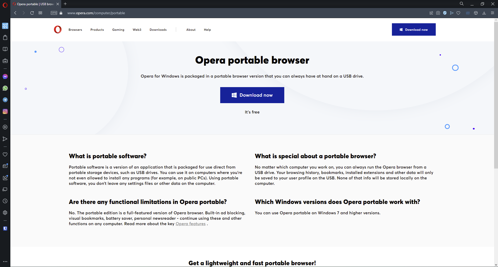Open Settings gear in sidebar
498x267 pixels.
pos(5,213)
